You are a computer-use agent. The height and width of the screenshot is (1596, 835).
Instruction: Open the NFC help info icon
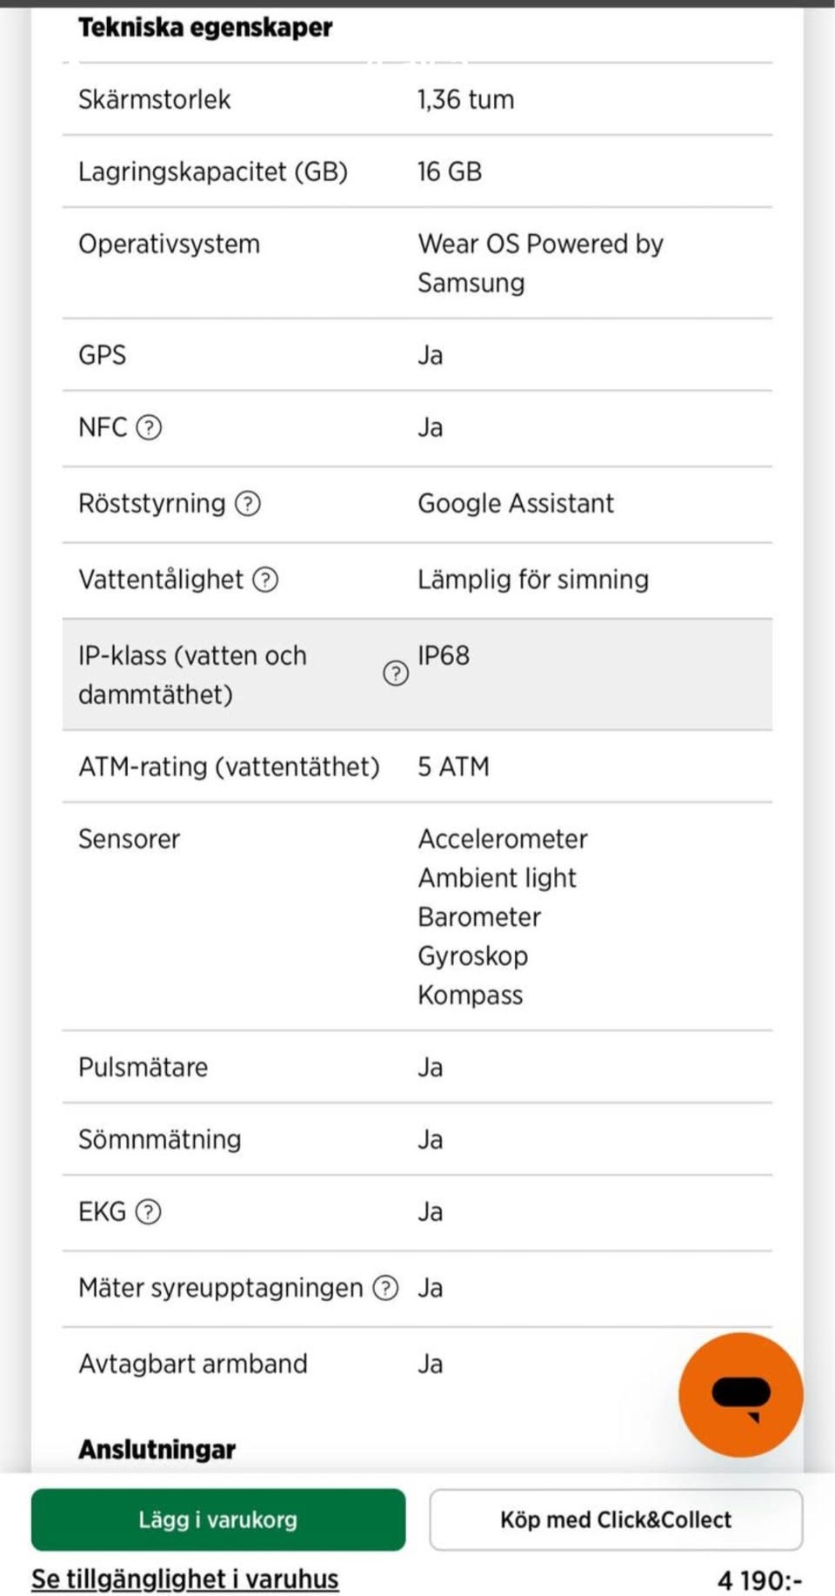[x=150, y=427]
